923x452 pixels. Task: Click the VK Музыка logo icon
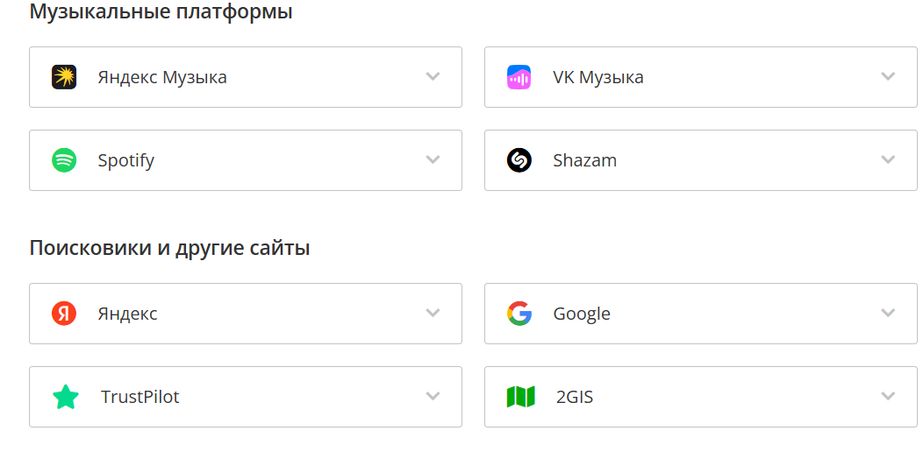(519, 77)
